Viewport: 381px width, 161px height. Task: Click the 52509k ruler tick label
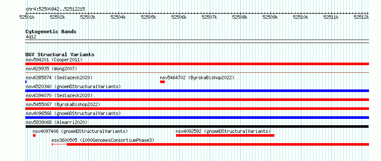pyautogui.click(x=270, y=17)
